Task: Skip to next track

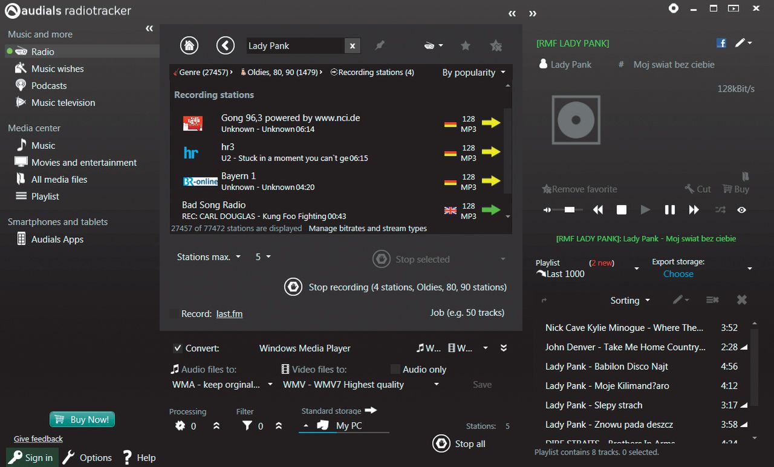Action: [694, 209]
